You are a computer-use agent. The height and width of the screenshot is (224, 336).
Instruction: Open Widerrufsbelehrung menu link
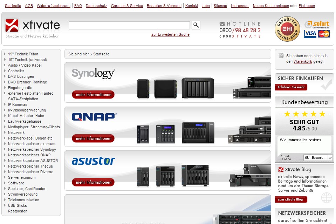(x=54, y=6)
